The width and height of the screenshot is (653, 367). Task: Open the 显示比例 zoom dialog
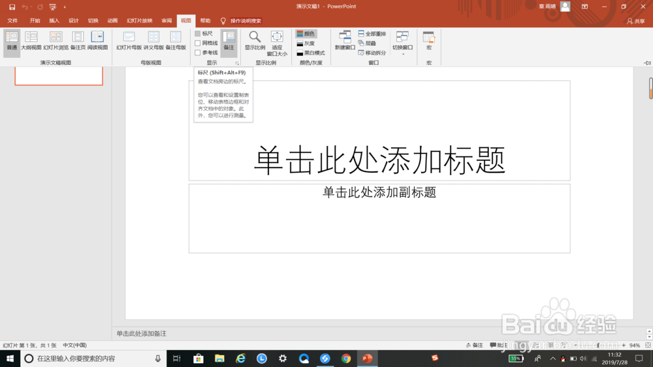click(x=255, y=40)
